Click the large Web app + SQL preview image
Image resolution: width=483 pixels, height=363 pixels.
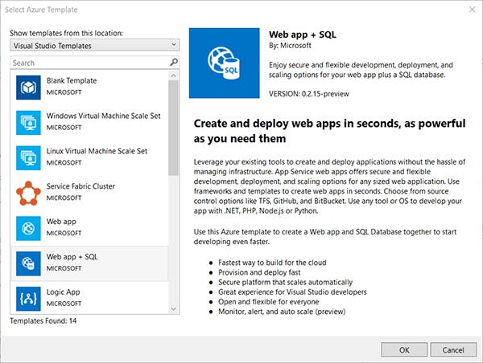coord(224,64)
